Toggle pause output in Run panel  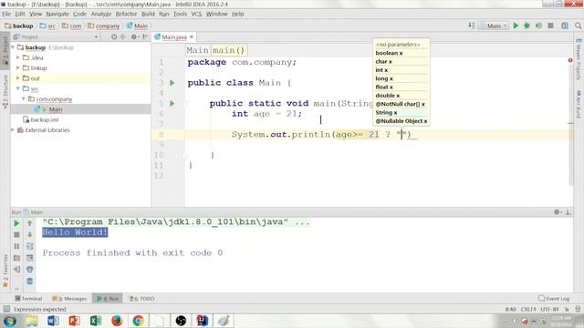(16, 246)
